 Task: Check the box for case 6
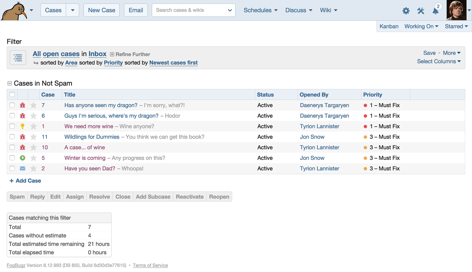coord(12,116)
